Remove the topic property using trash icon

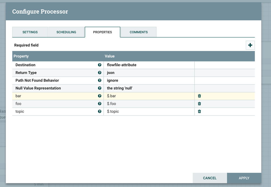[199, 111]
